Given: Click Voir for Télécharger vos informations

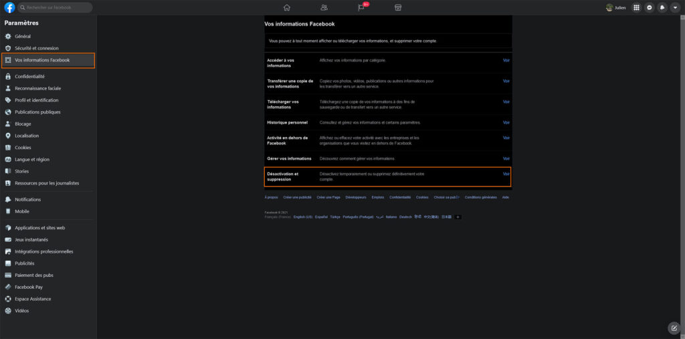Looking at the screenshot, I should coord(506,102).
